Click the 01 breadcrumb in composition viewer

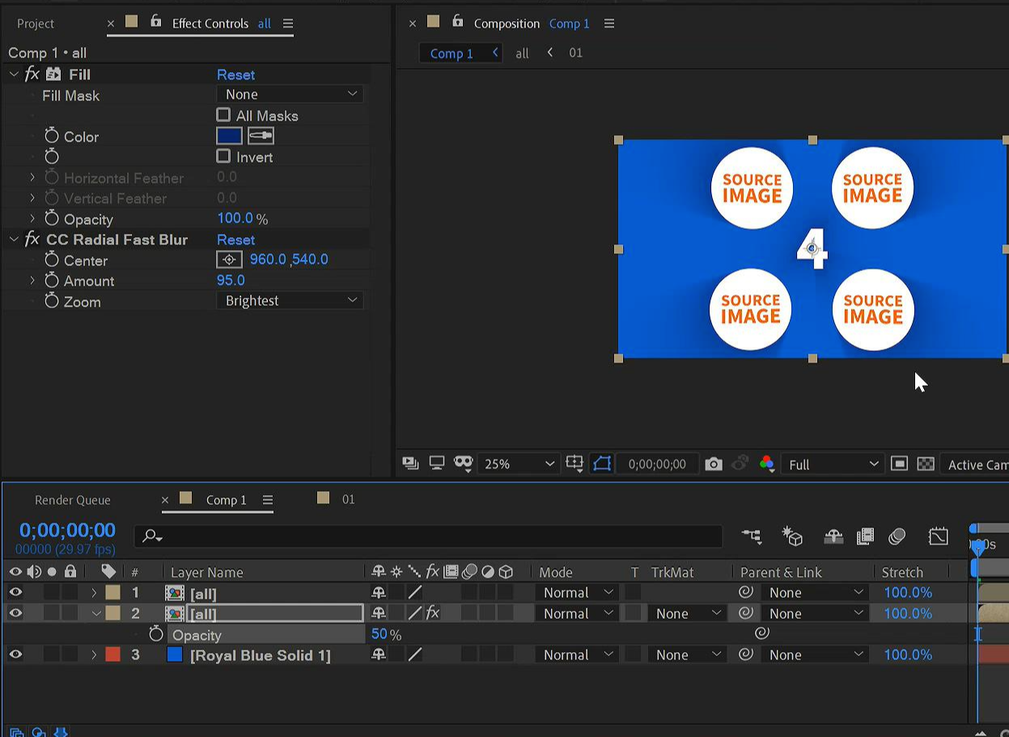coord(575,53)
